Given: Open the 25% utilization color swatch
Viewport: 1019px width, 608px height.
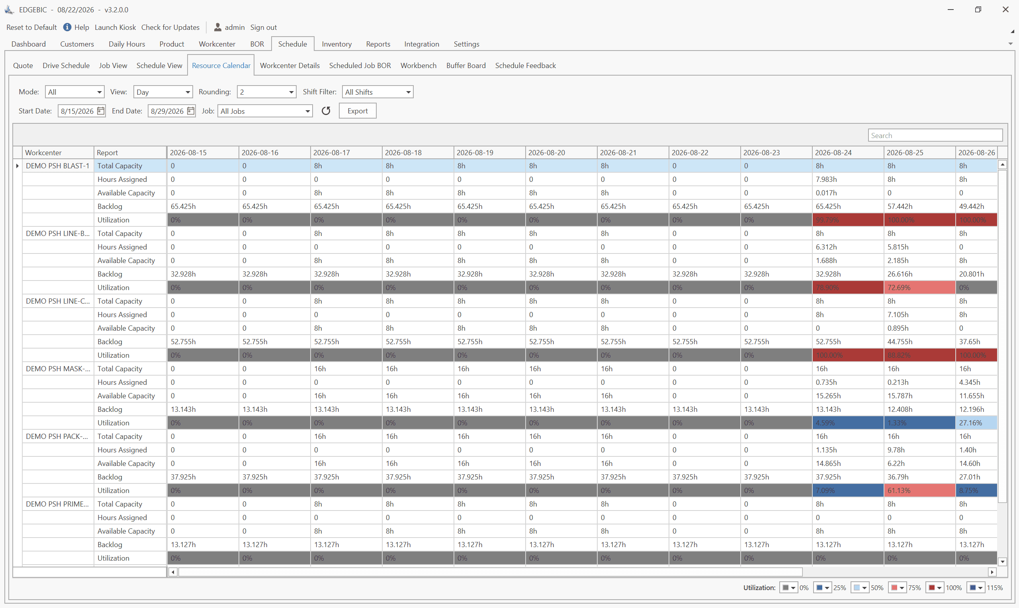Looking at the screenshot, I should point(822,588).
